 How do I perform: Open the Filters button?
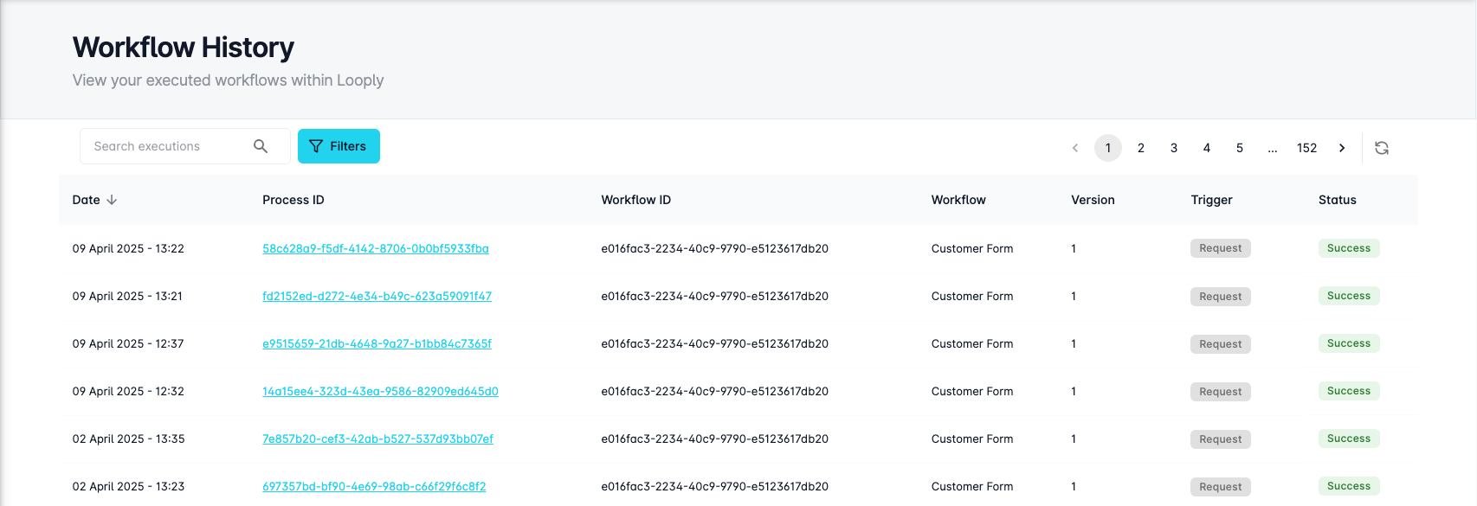click(x=339, y=146)
